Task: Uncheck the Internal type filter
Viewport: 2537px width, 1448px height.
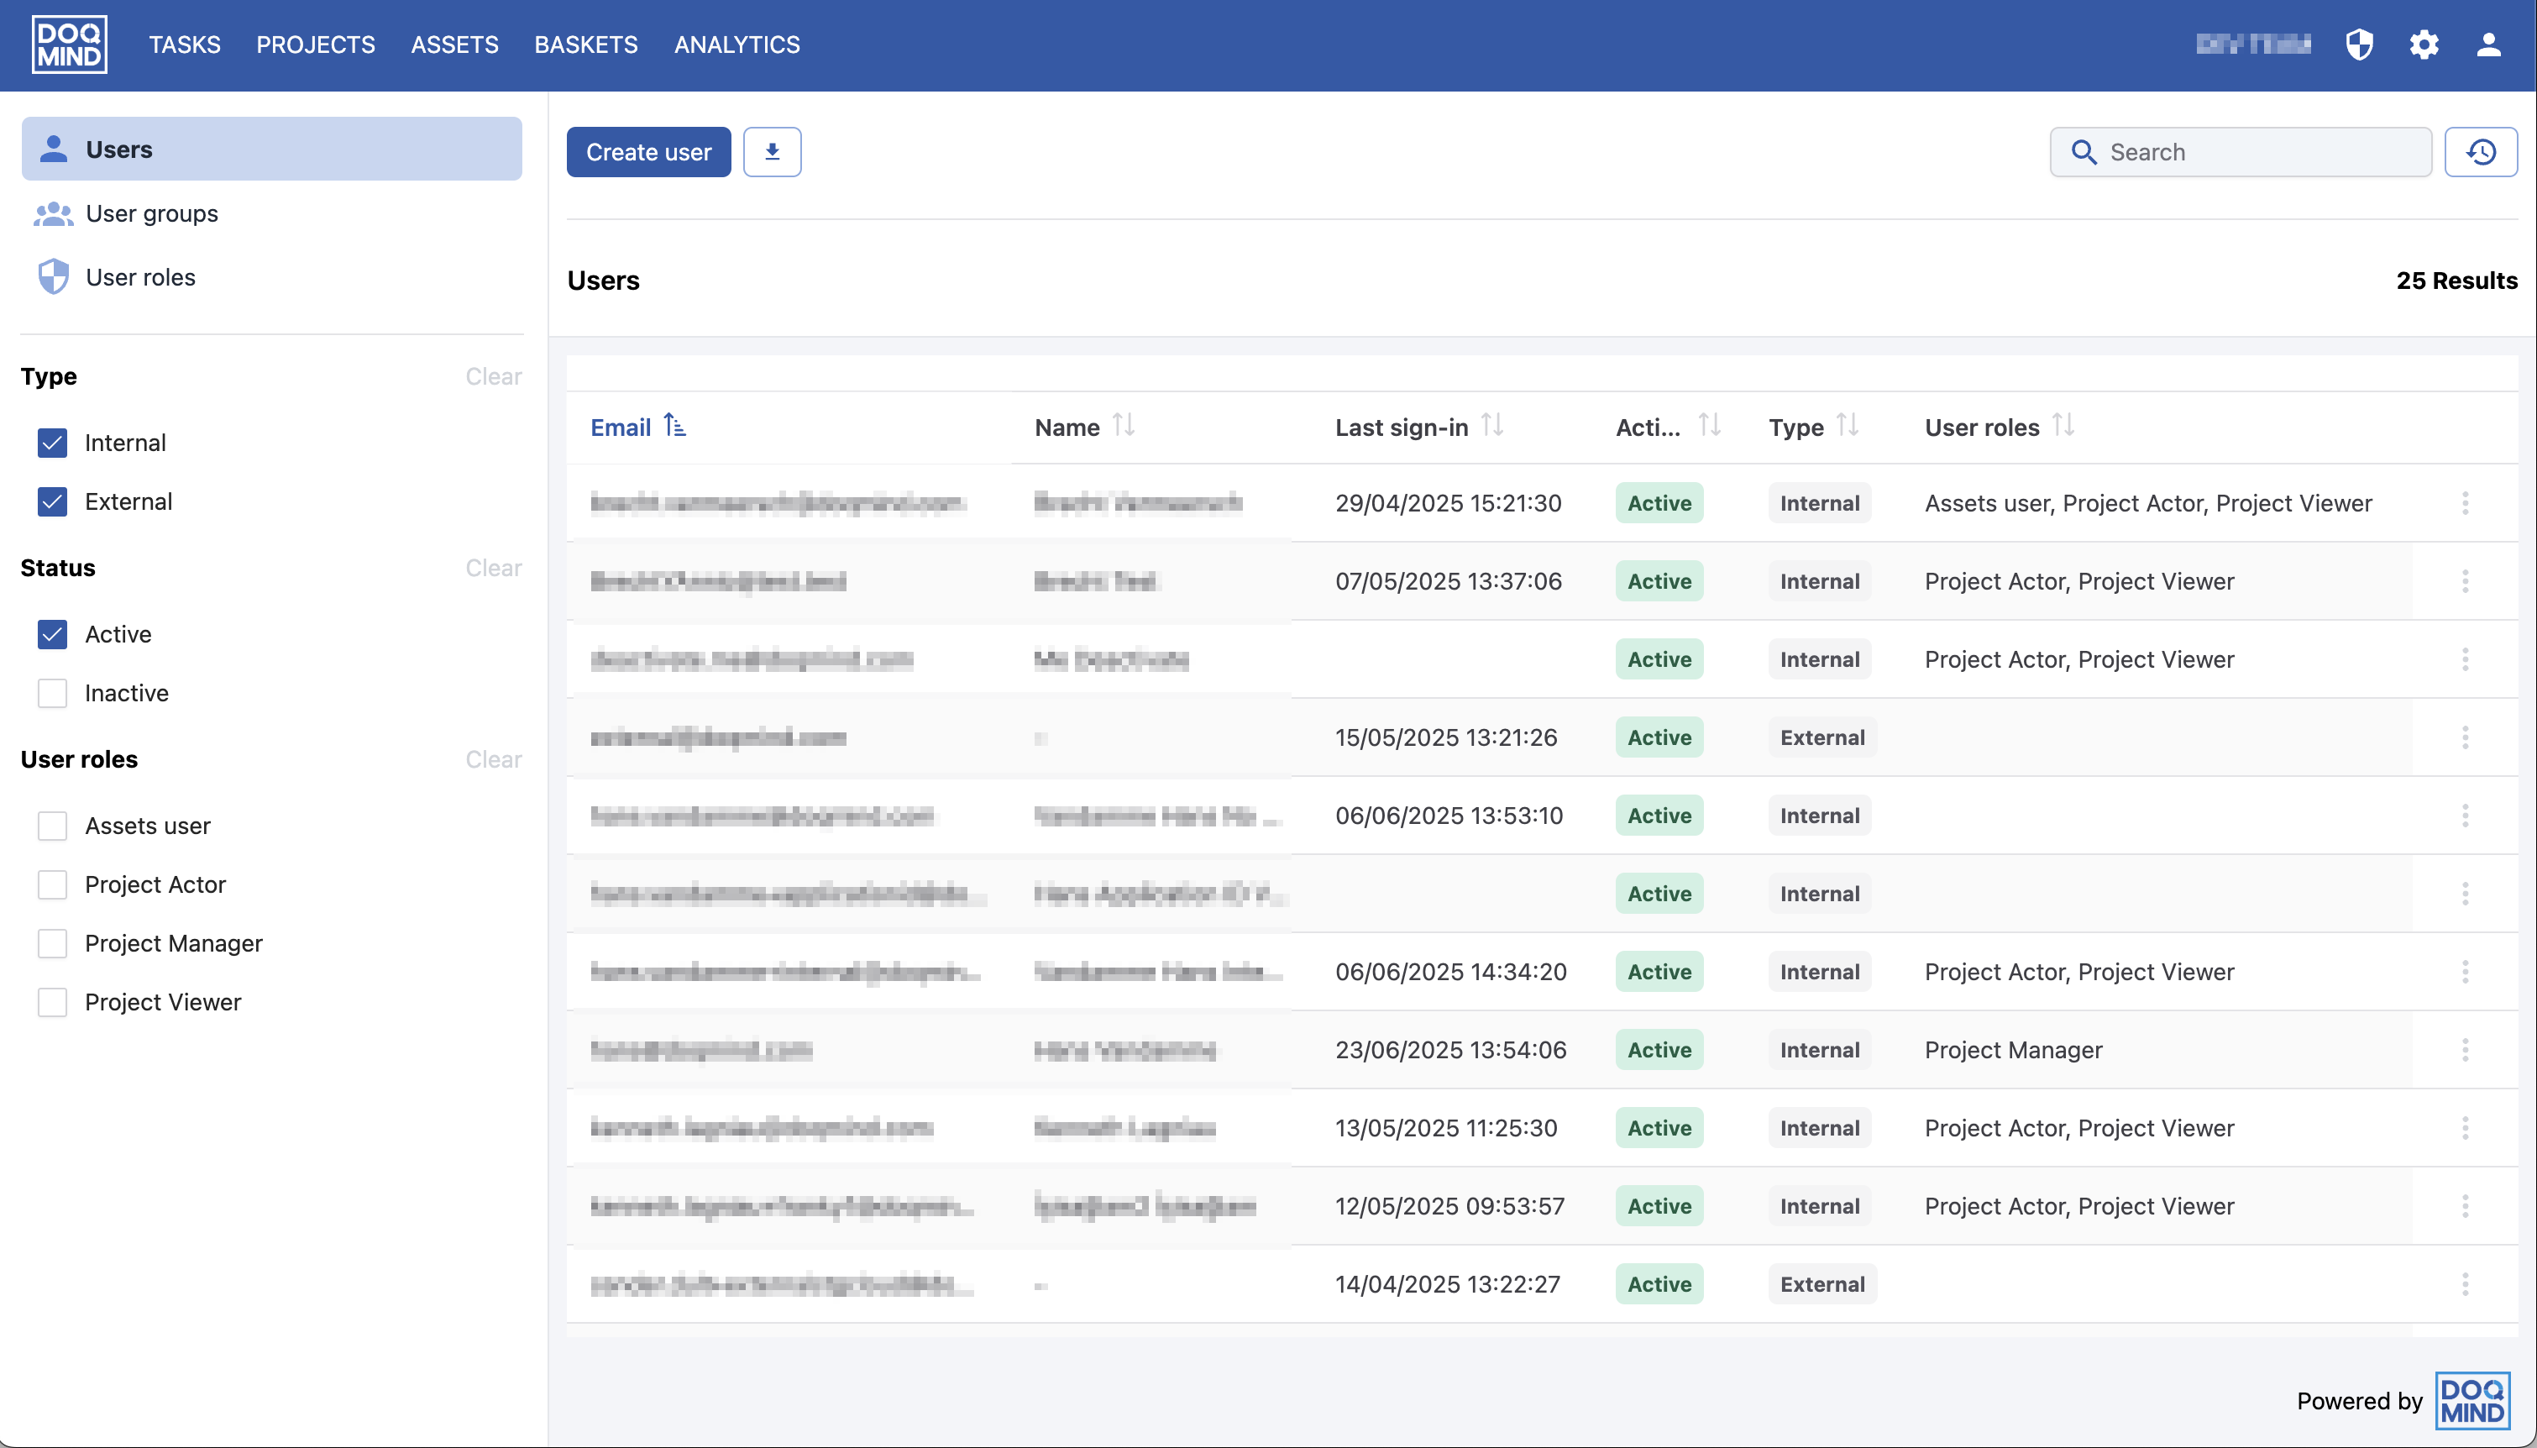Action: [x=53, y=443]
